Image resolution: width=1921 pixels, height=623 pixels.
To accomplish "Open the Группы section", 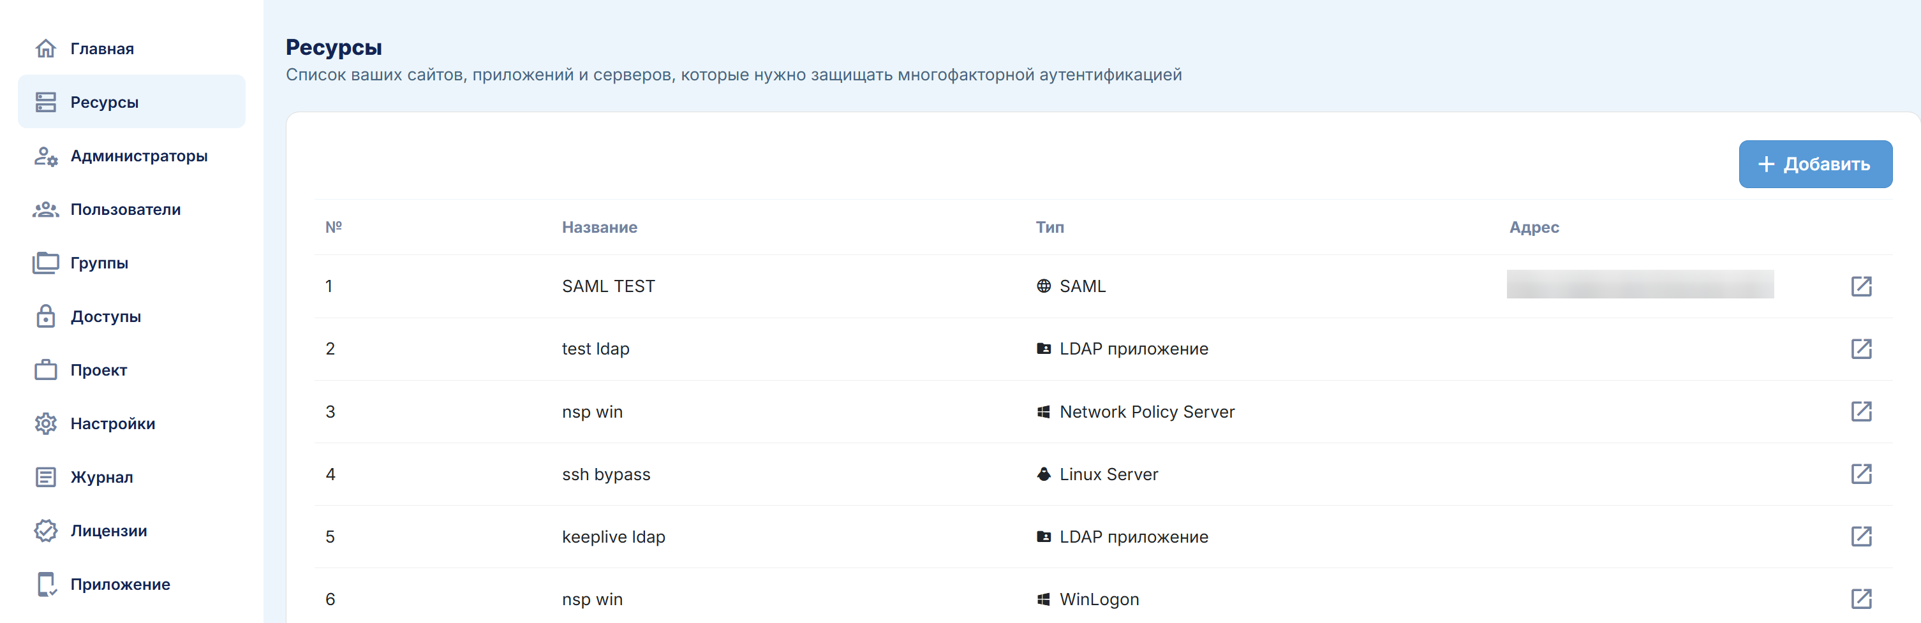I will point(99,263).
